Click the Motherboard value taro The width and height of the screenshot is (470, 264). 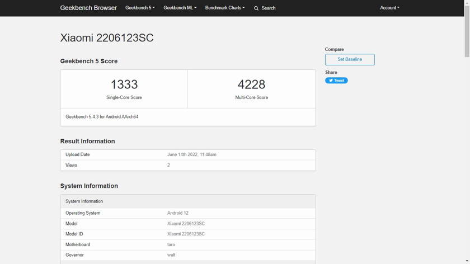[171, 244]
